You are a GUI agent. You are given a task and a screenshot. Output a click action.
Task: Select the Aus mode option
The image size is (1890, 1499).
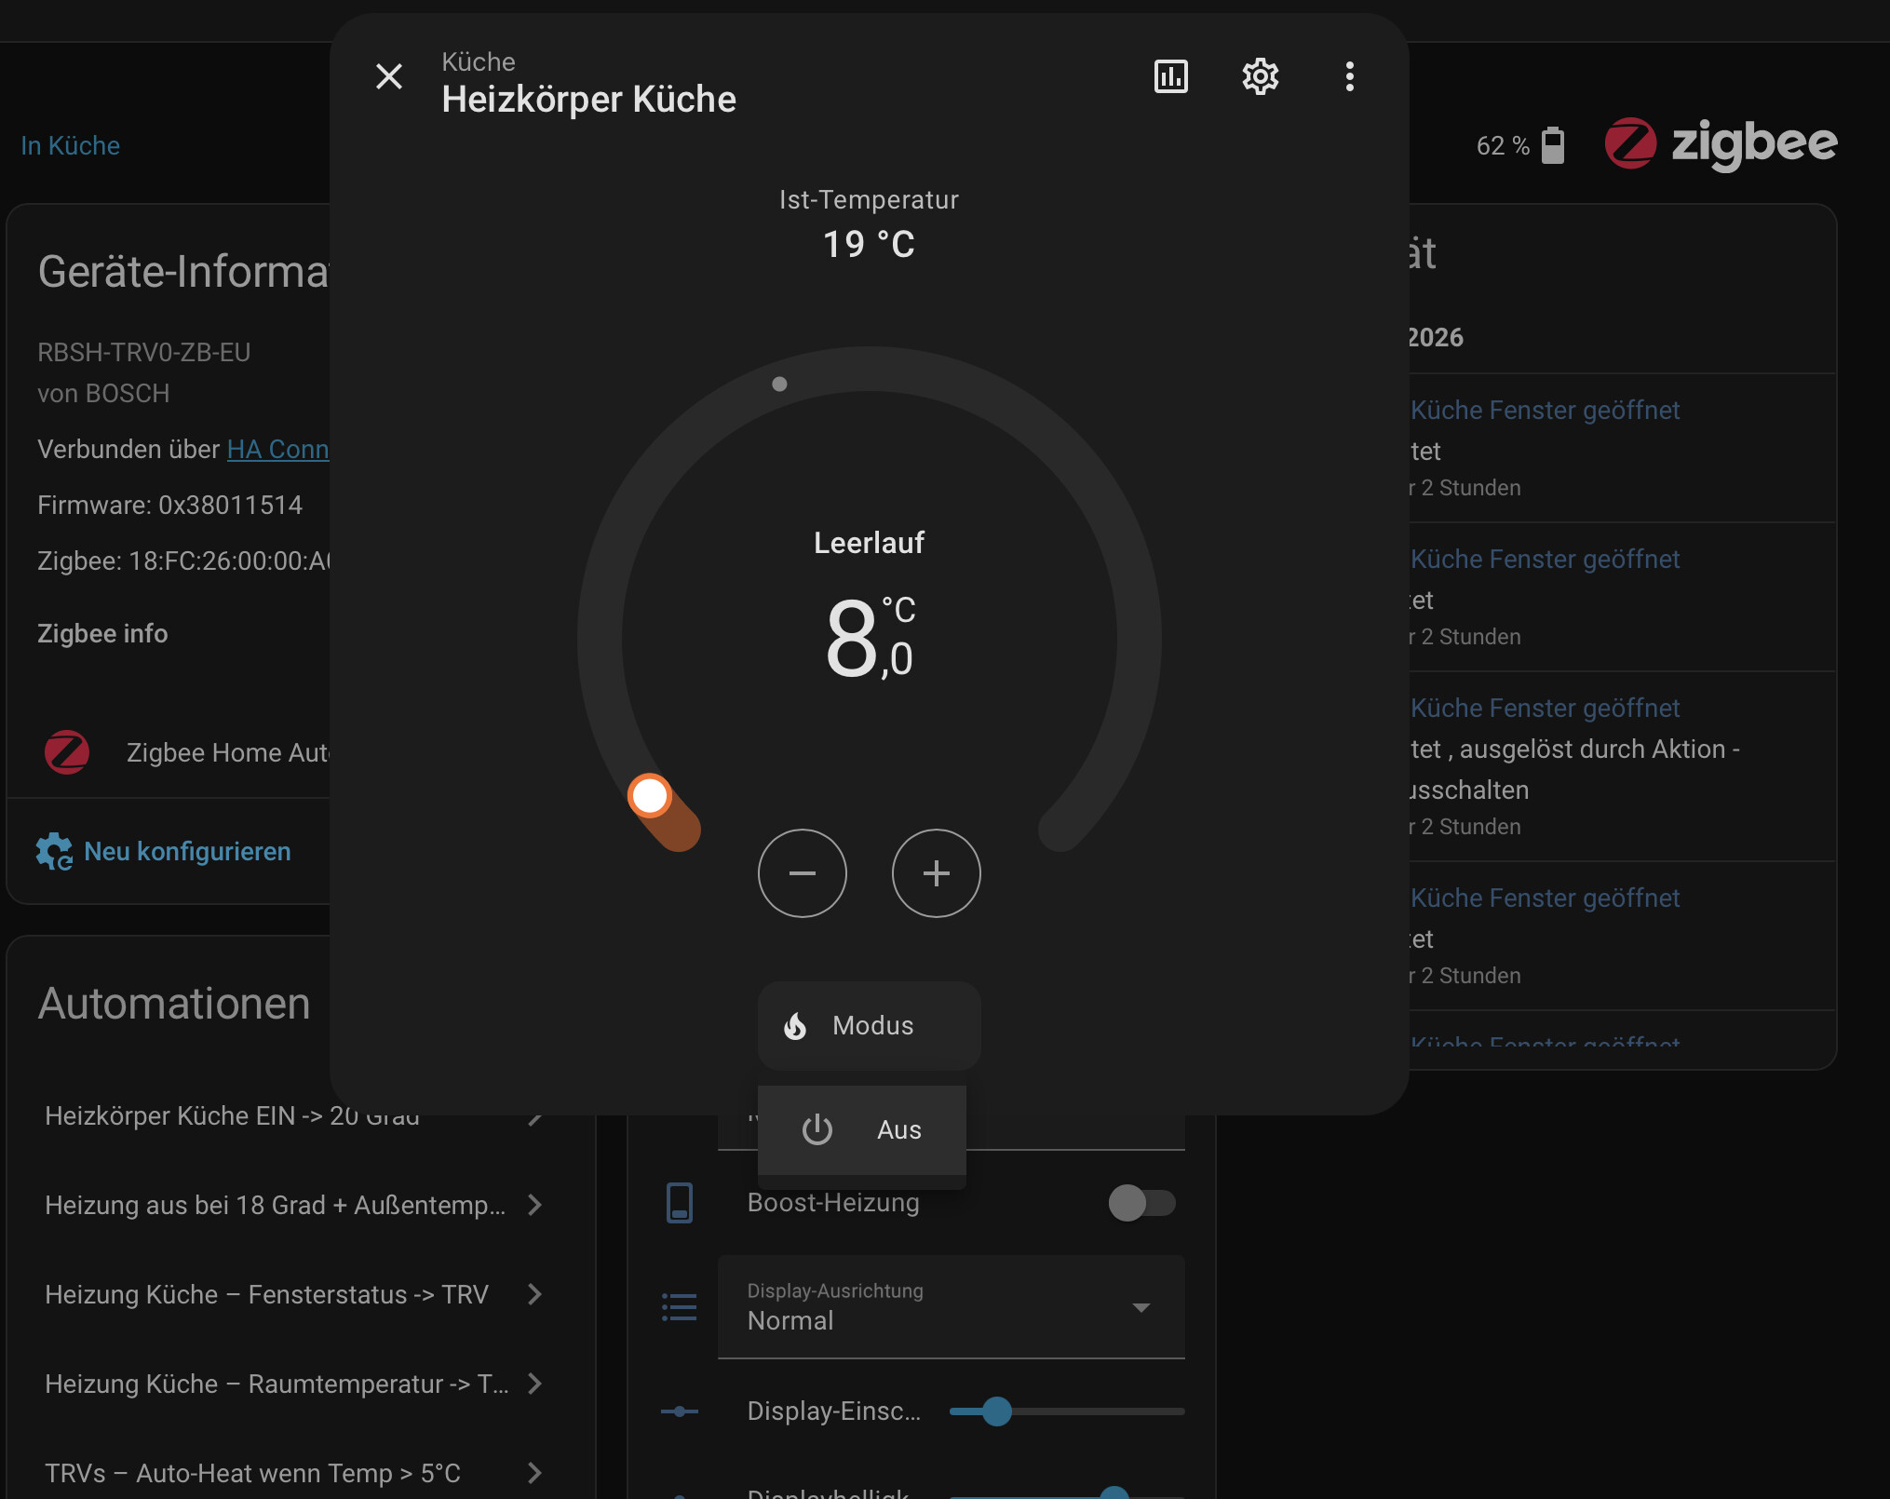(x=861, y=1129)
